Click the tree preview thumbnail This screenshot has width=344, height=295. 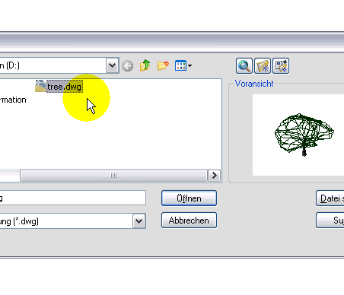(298, 135)
